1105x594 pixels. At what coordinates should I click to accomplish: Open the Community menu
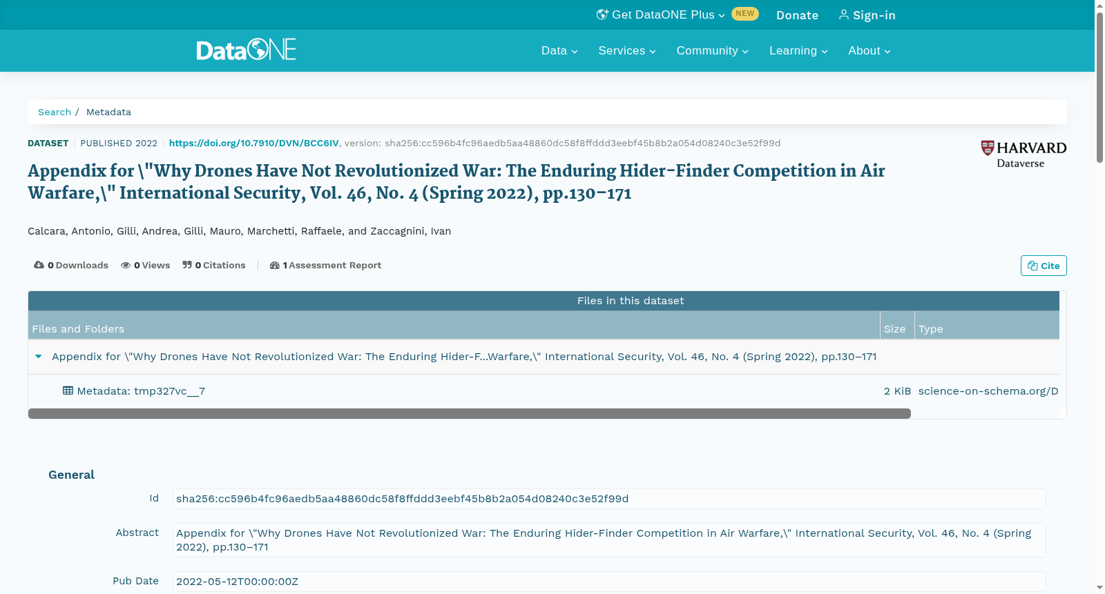[x=713, y=50]
